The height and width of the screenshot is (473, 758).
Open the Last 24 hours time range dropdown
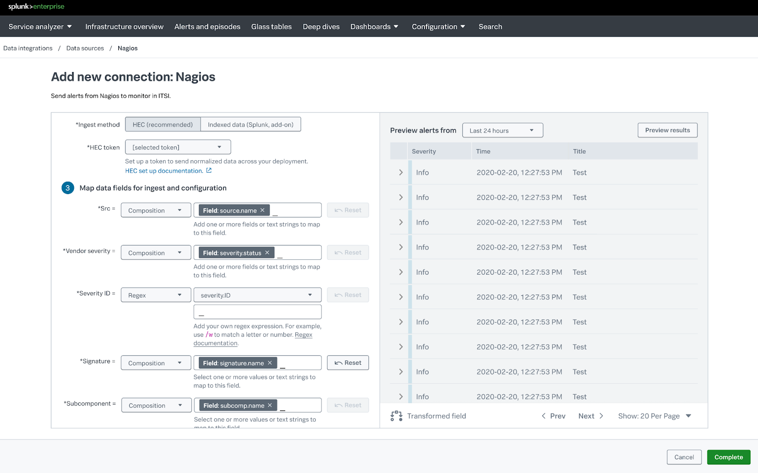[x=502, y=131]
